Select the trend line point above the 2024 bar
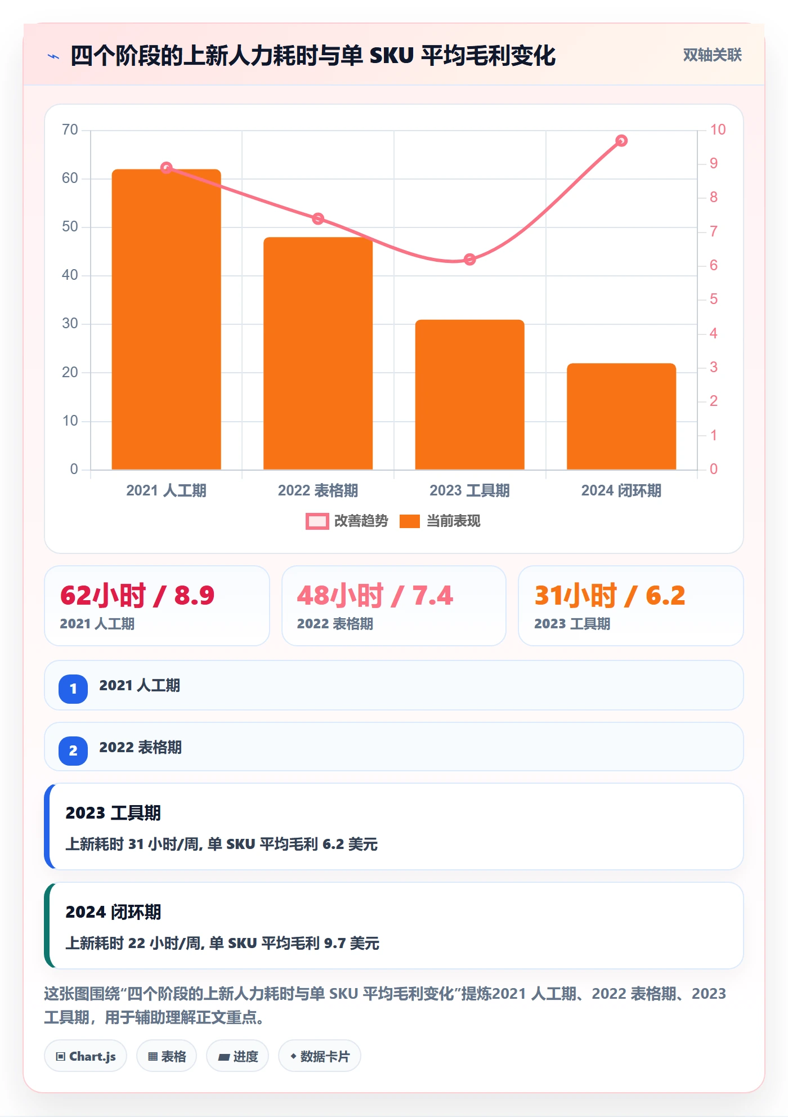788x1117 pixels. pyautogui.click(x=621, y=141)
